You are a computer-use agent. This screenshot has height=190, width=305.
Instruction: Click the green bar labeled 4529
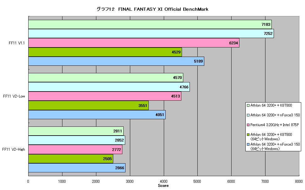click(105, 52)
